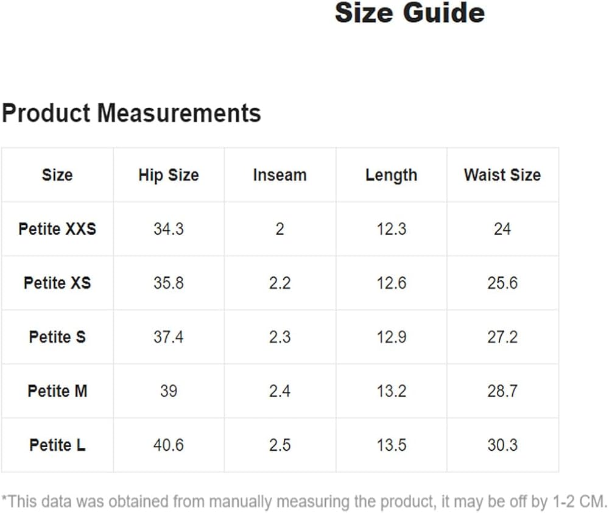Click the 12.9 length cell
The image size is (609, 513).
coord(391,337)
